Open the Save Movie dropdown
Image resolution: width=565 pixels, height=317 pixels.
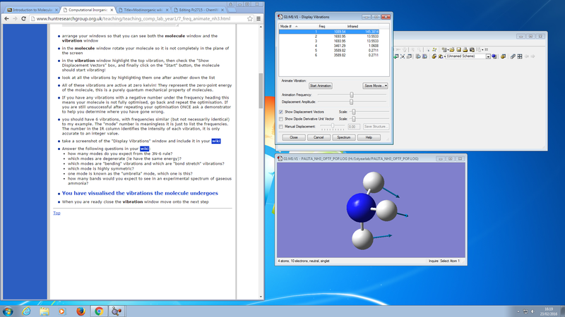[375, 85]
